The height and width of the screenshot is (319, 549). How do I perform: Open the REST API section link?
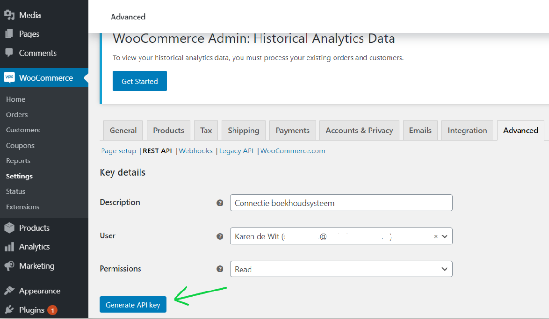157,151
